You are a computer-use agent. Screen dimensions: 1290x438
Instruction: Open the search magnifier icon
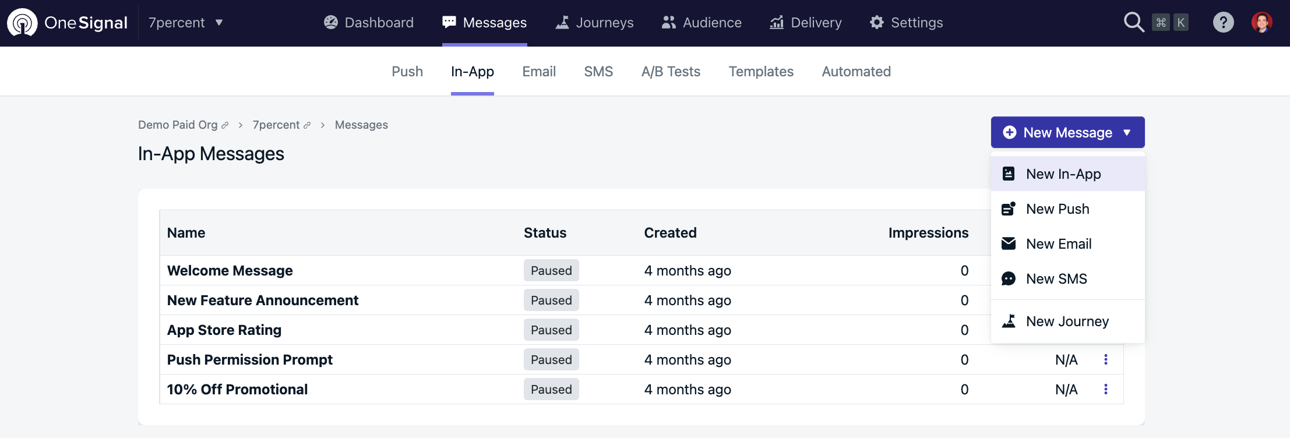[x=1133, y=23]
